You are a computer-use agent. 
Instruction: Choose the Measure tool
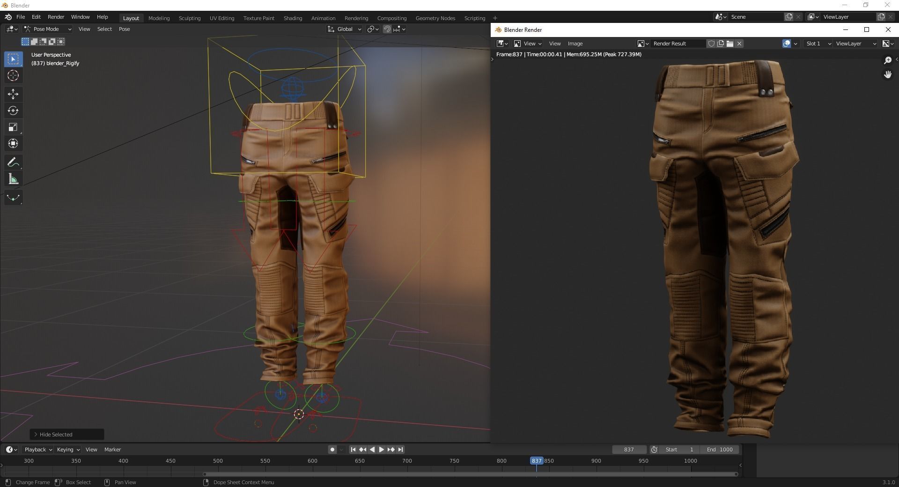pos(13,179)
